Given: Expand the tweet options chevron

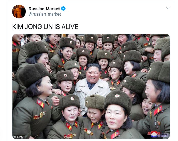Looking at the screenshot, I should point(168,8).
